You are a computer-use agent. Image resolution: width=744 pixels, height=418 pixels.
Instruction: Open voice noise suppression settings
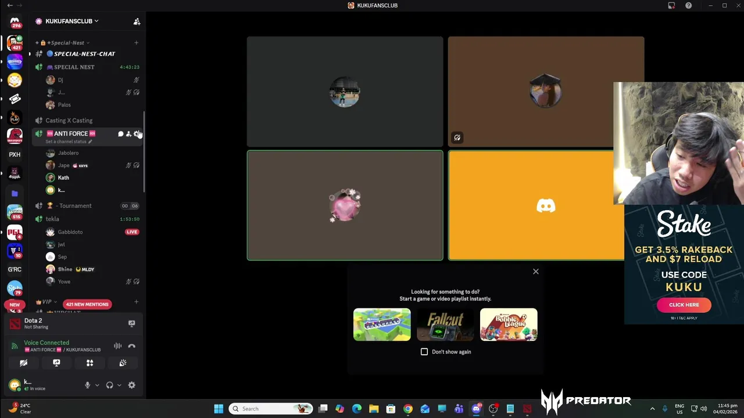pos(117,346)
